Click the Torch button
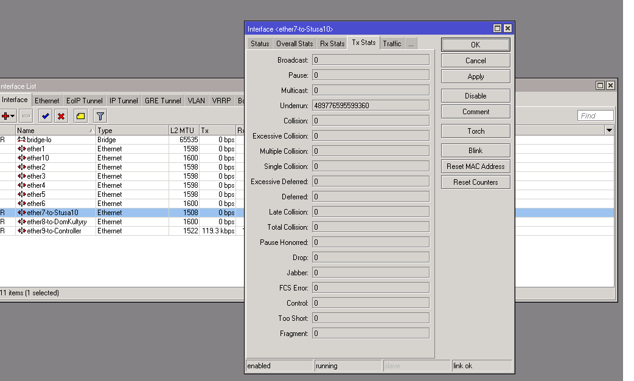 pyautogui.click(x=475, y=131)
